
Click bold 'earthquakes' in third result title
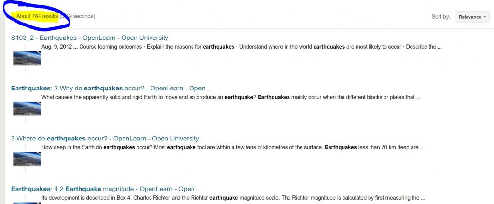point(66,139)
